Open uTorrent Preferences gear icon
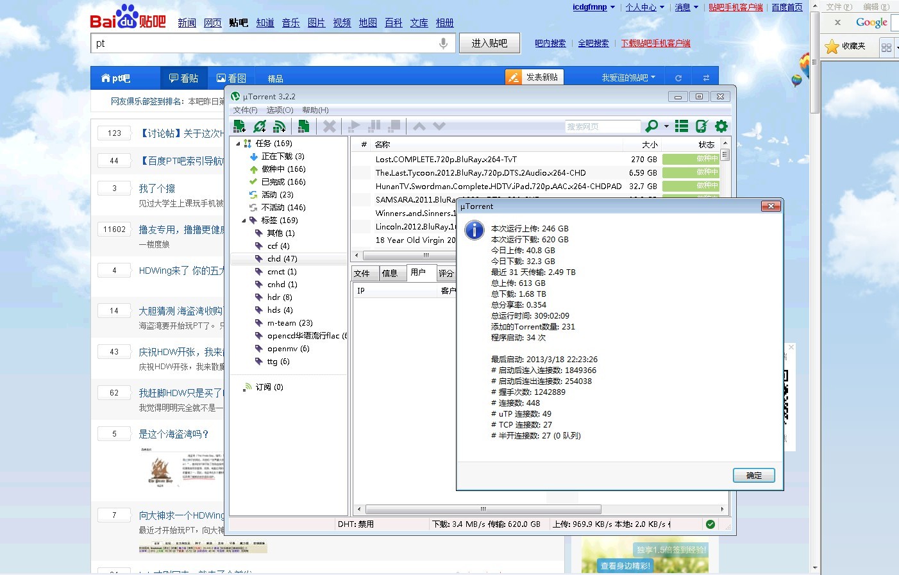The height and width of the screenshot is (575, 899). point(721,126)
